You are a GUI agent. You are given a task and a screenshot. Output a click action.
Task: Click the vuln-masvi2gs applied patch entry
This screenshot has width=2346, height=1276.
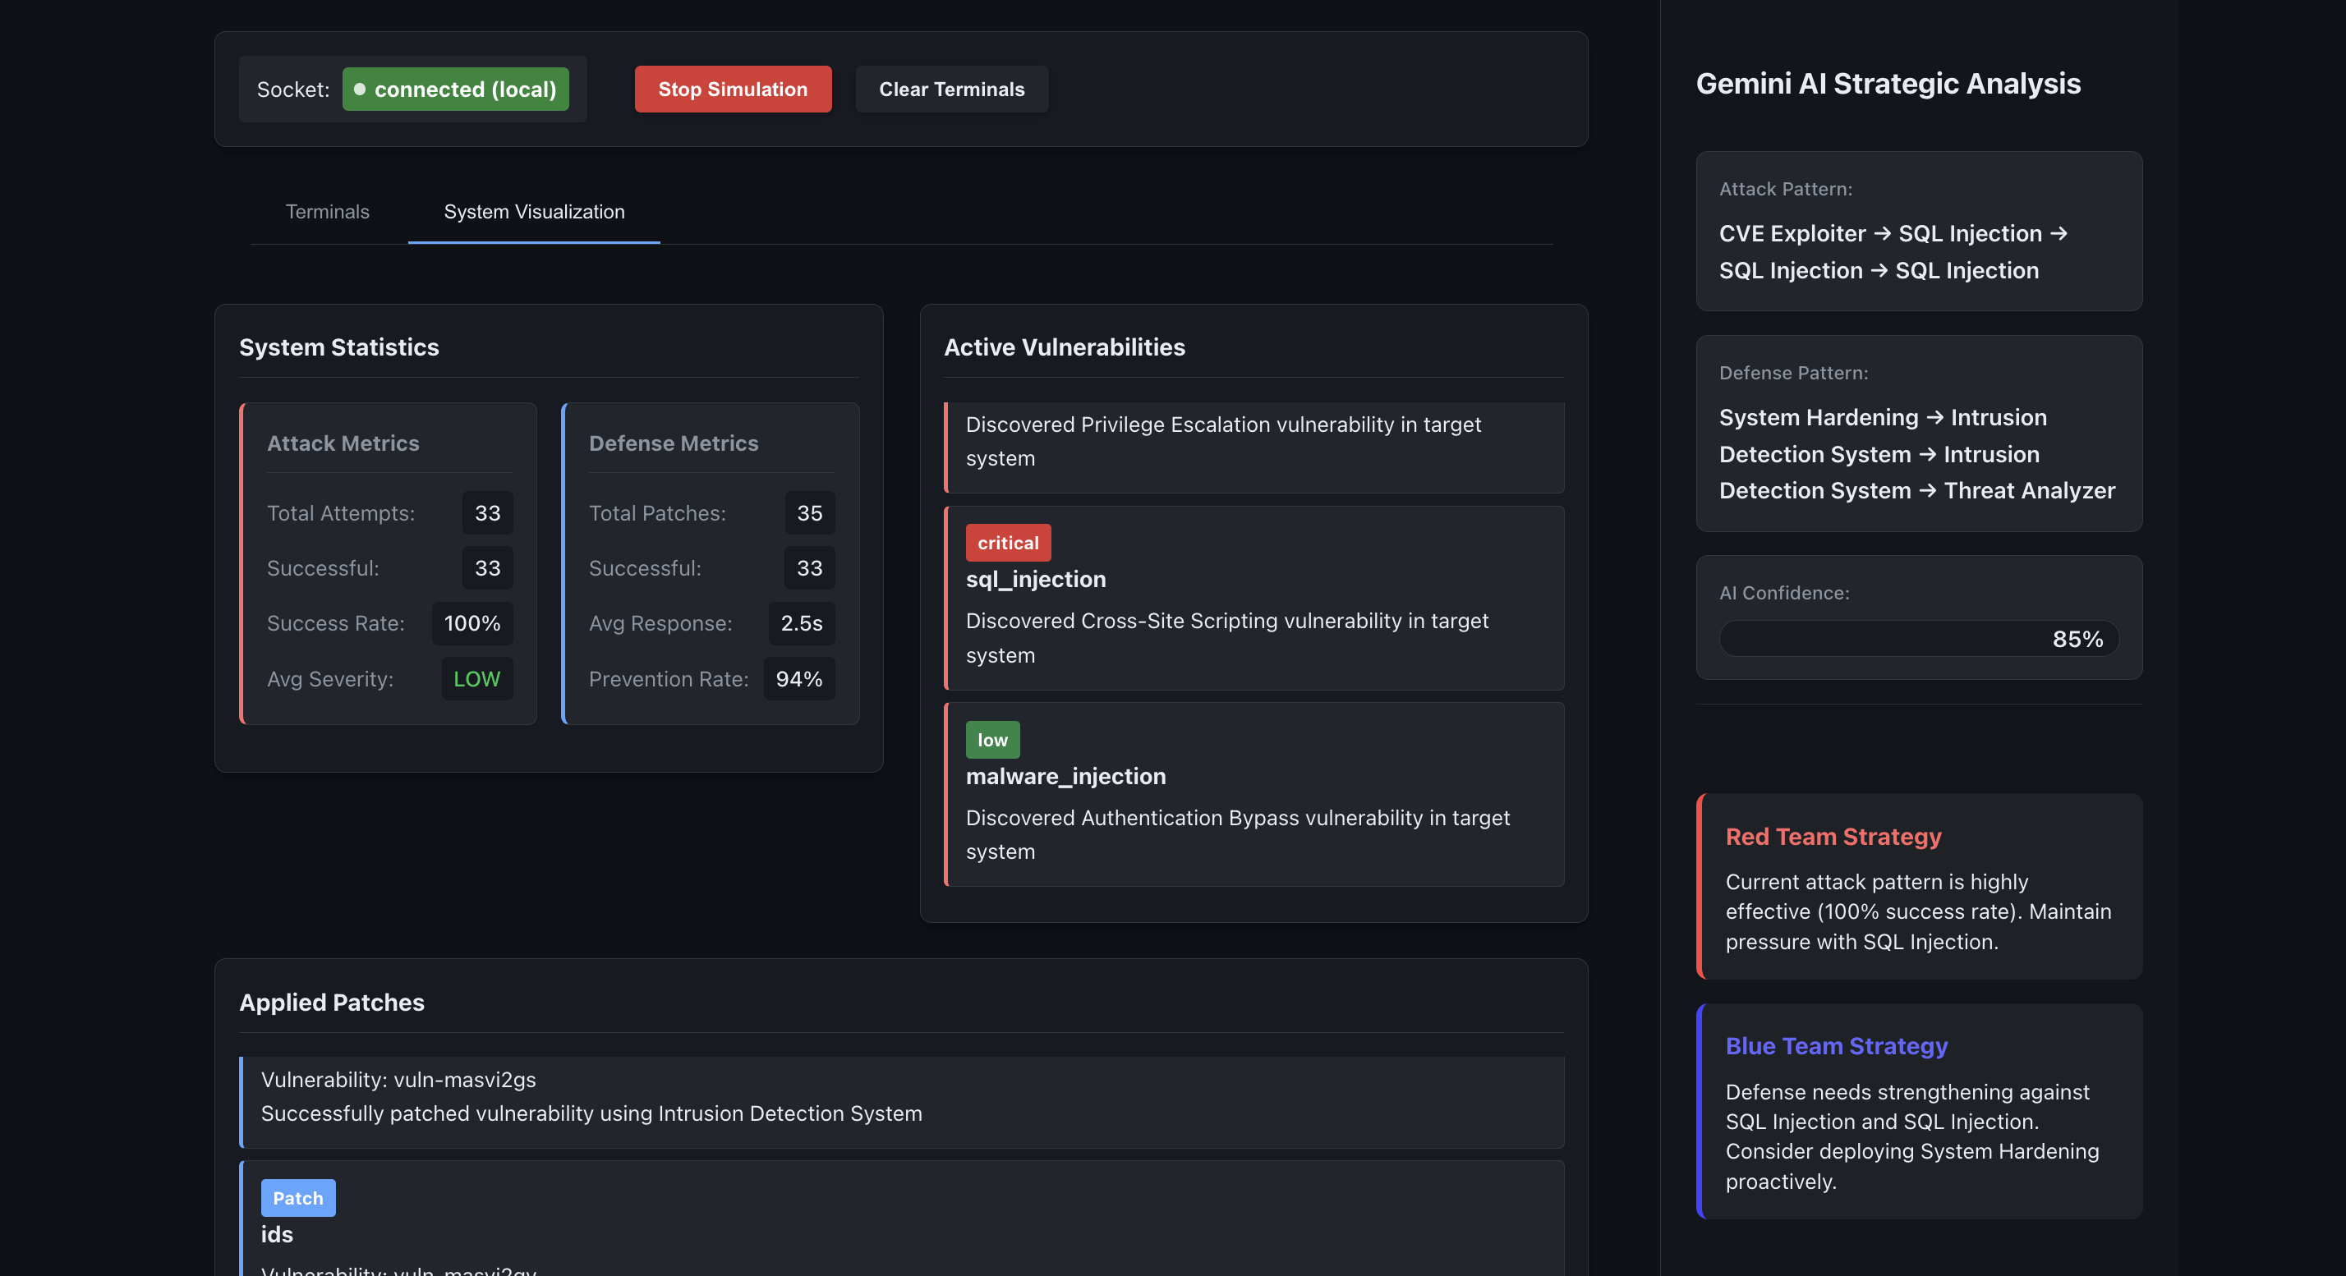tap(900, 1098)
